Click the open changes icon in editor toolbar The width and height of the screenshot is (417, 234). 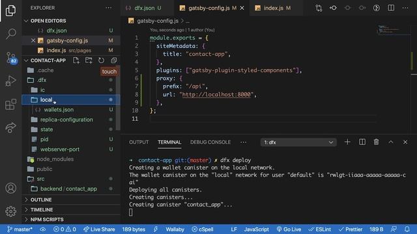333,8
